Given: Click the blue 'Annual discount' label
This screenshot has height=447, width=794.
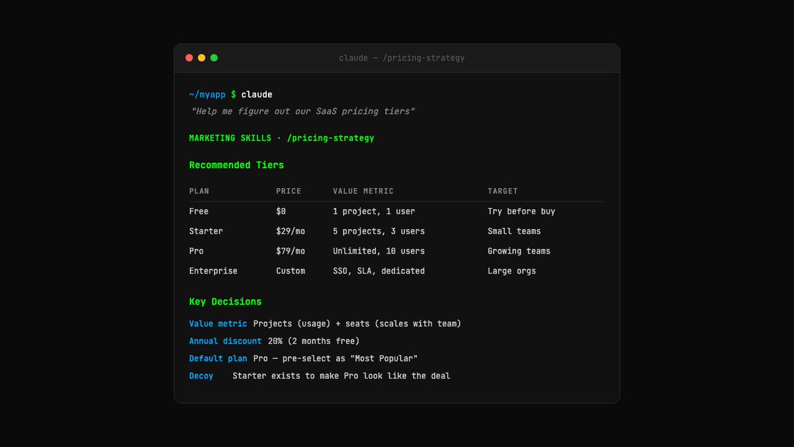Looking at the screenshot, I should [225, 341].
